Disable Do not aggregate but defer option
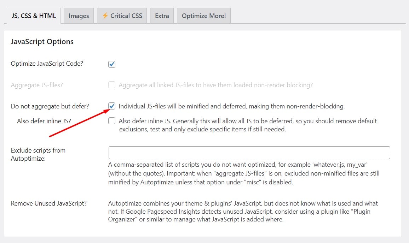This screenshot has height=243, width=409. point(112,106)
